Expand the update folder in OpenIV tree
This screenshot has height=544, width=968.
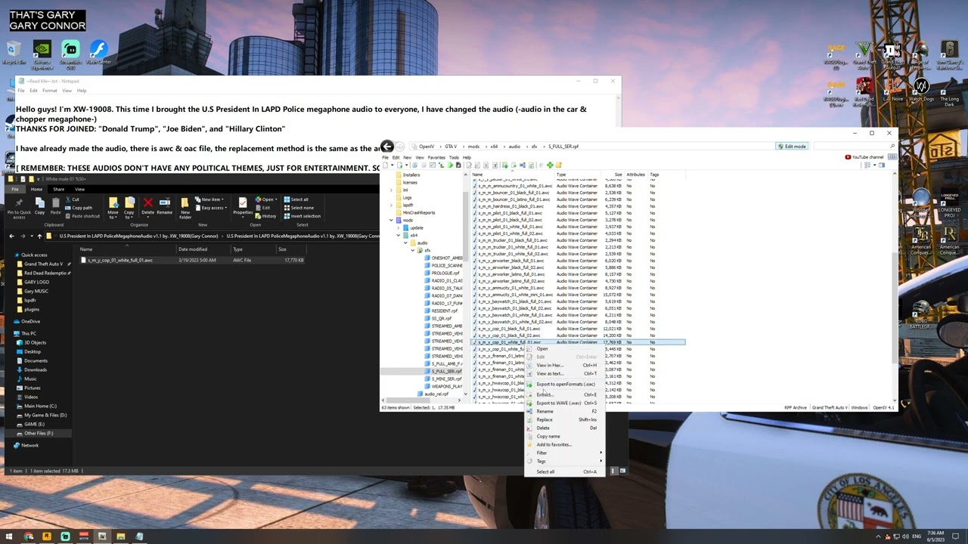click(x=399, y=227)
